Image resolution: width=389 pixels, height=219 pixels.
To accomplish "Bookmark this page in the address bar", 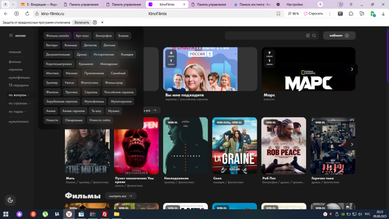I will pos(278,14).
